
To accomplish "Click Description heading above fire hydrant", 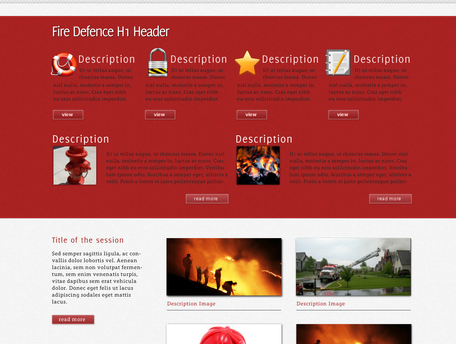I will pyautogui.click(x=81, y=139).
